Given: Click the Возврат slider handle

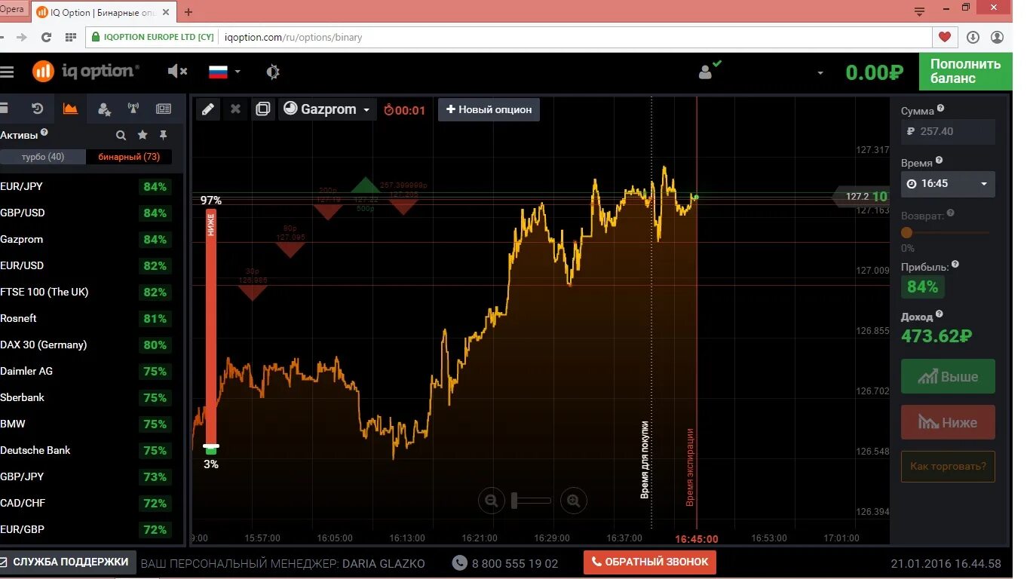Looking at the screenshot, I should click(906, 233).
